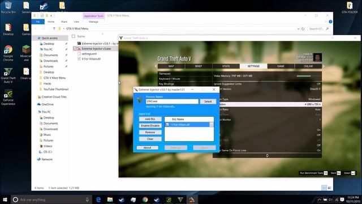Click the Remove button in injector
362x204 pixels.
pos(150,132)
